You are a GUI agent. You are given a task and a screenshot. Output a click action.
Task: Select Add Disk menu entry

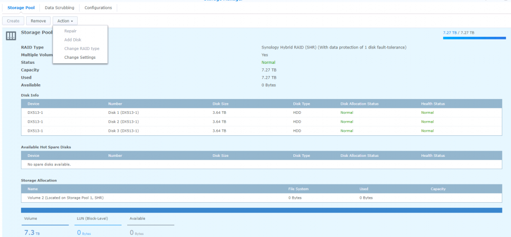73,40
